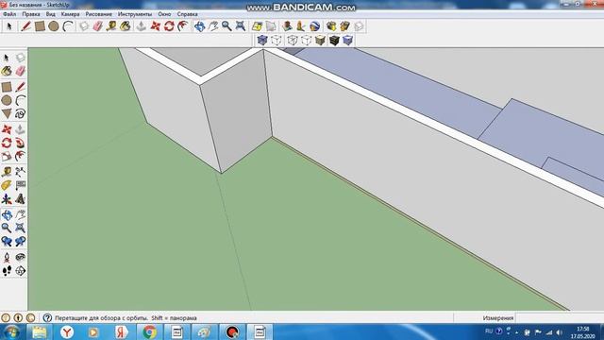
Task: Enable X-Ray face style
Action: click(262, 40)
